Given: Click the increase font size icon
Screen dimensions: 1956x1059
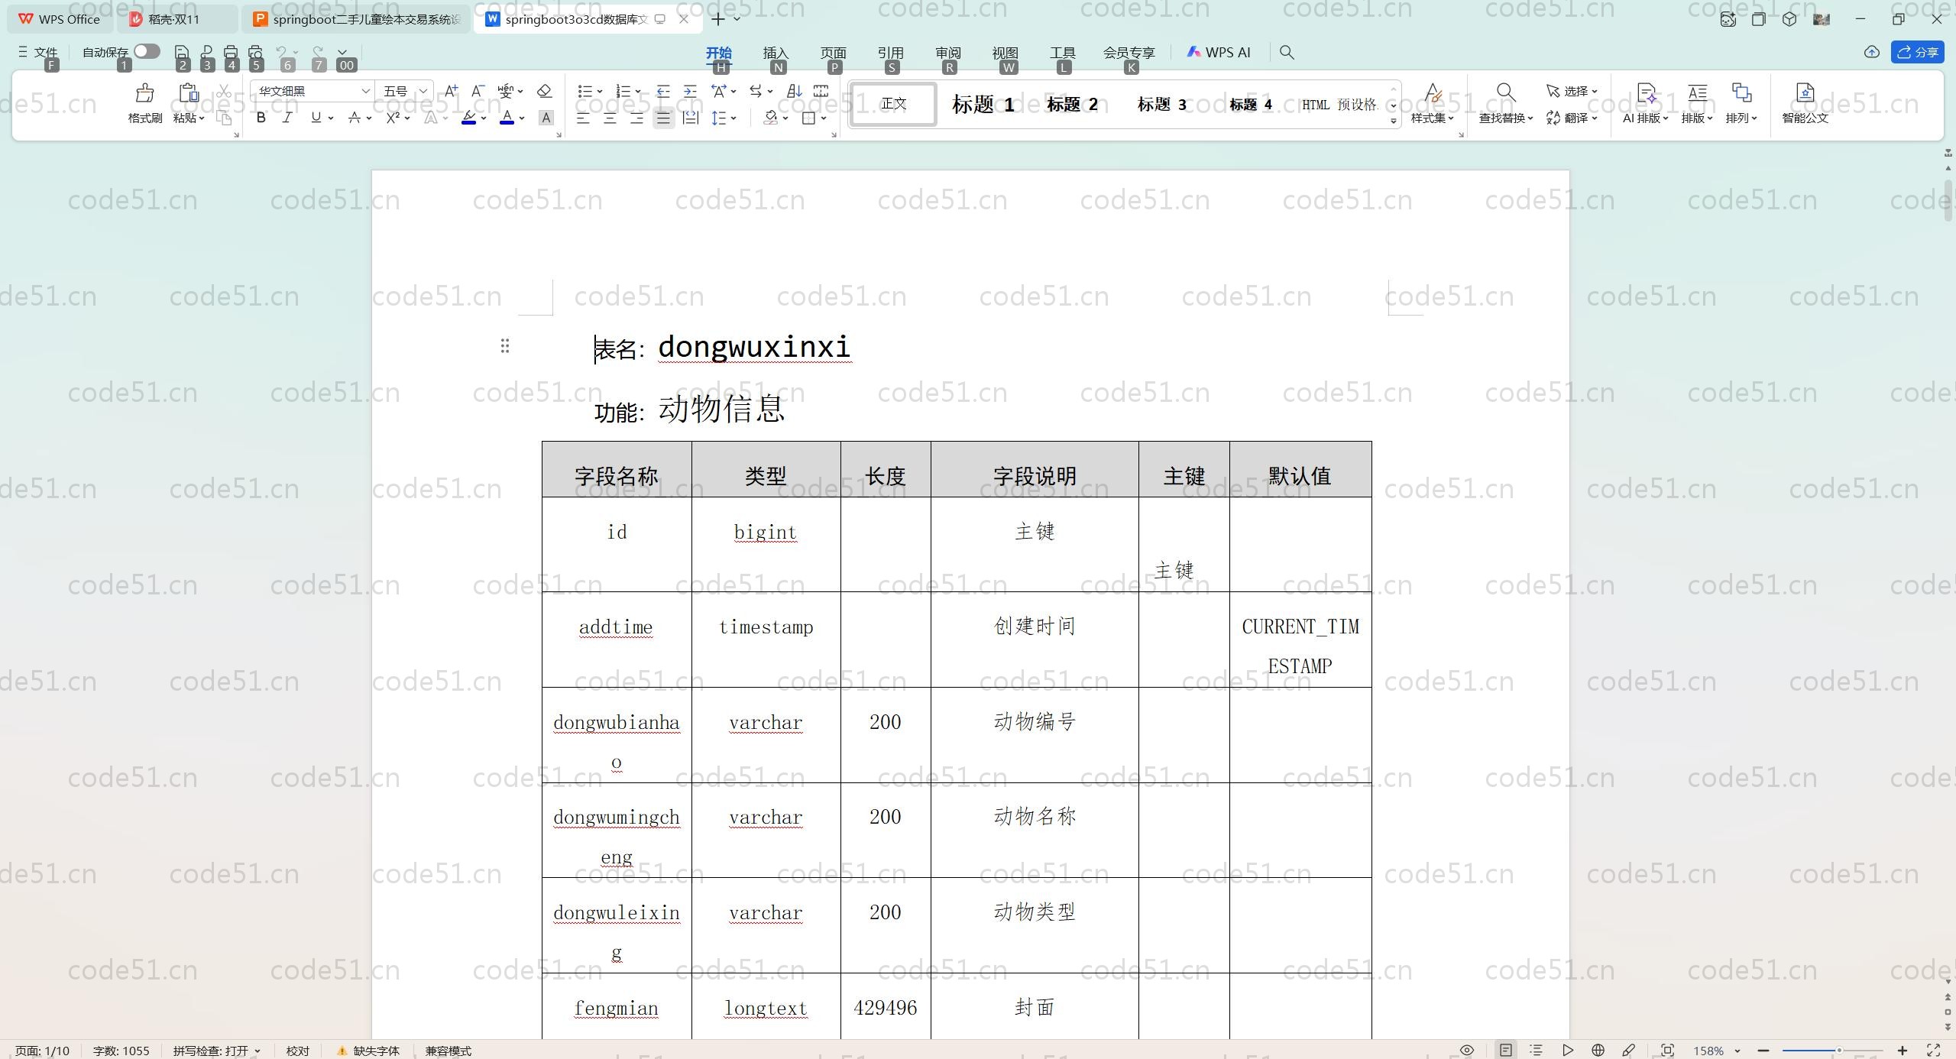Looking at the screenshot, I should click(x=451, y=91).
